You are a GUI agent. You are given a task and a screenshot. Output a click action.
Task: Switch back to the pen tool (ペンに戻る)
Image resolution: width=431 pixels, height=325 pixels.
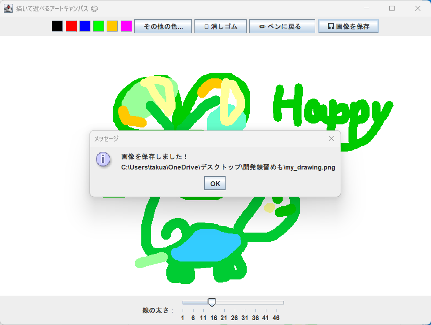(x=282, y=26)
